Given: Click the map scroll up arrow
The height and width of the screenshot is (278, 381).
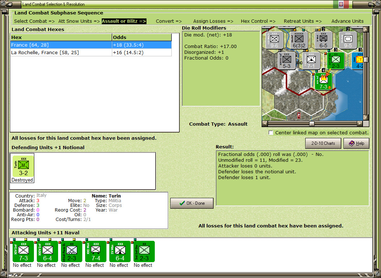Looking at the screenshot, I should 366,29.
